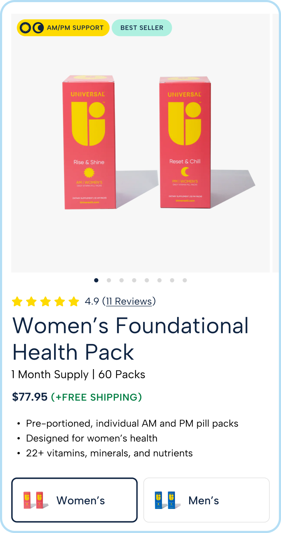Jump to fourth carousel image dot
Image resolution: width=281 pixels, height=533 pixels.
134,280
